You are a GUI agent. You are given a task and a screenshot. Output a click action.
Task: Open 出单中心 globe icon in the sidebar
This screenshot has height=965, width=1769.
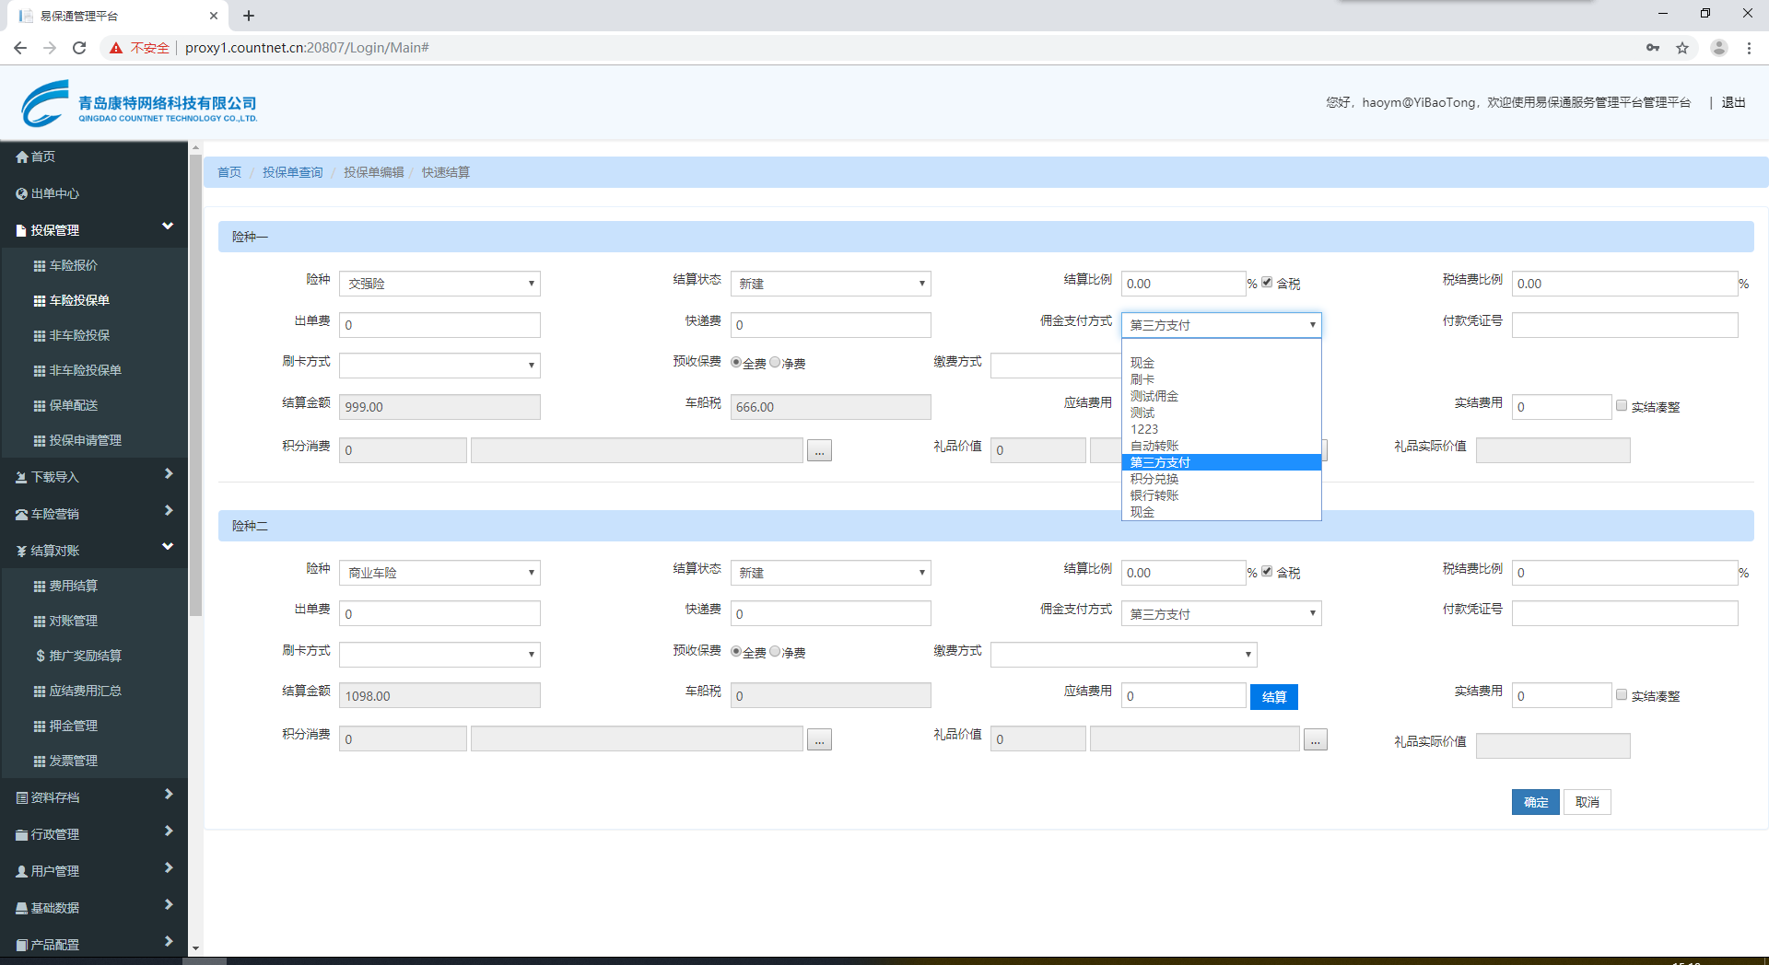(22, 194)
